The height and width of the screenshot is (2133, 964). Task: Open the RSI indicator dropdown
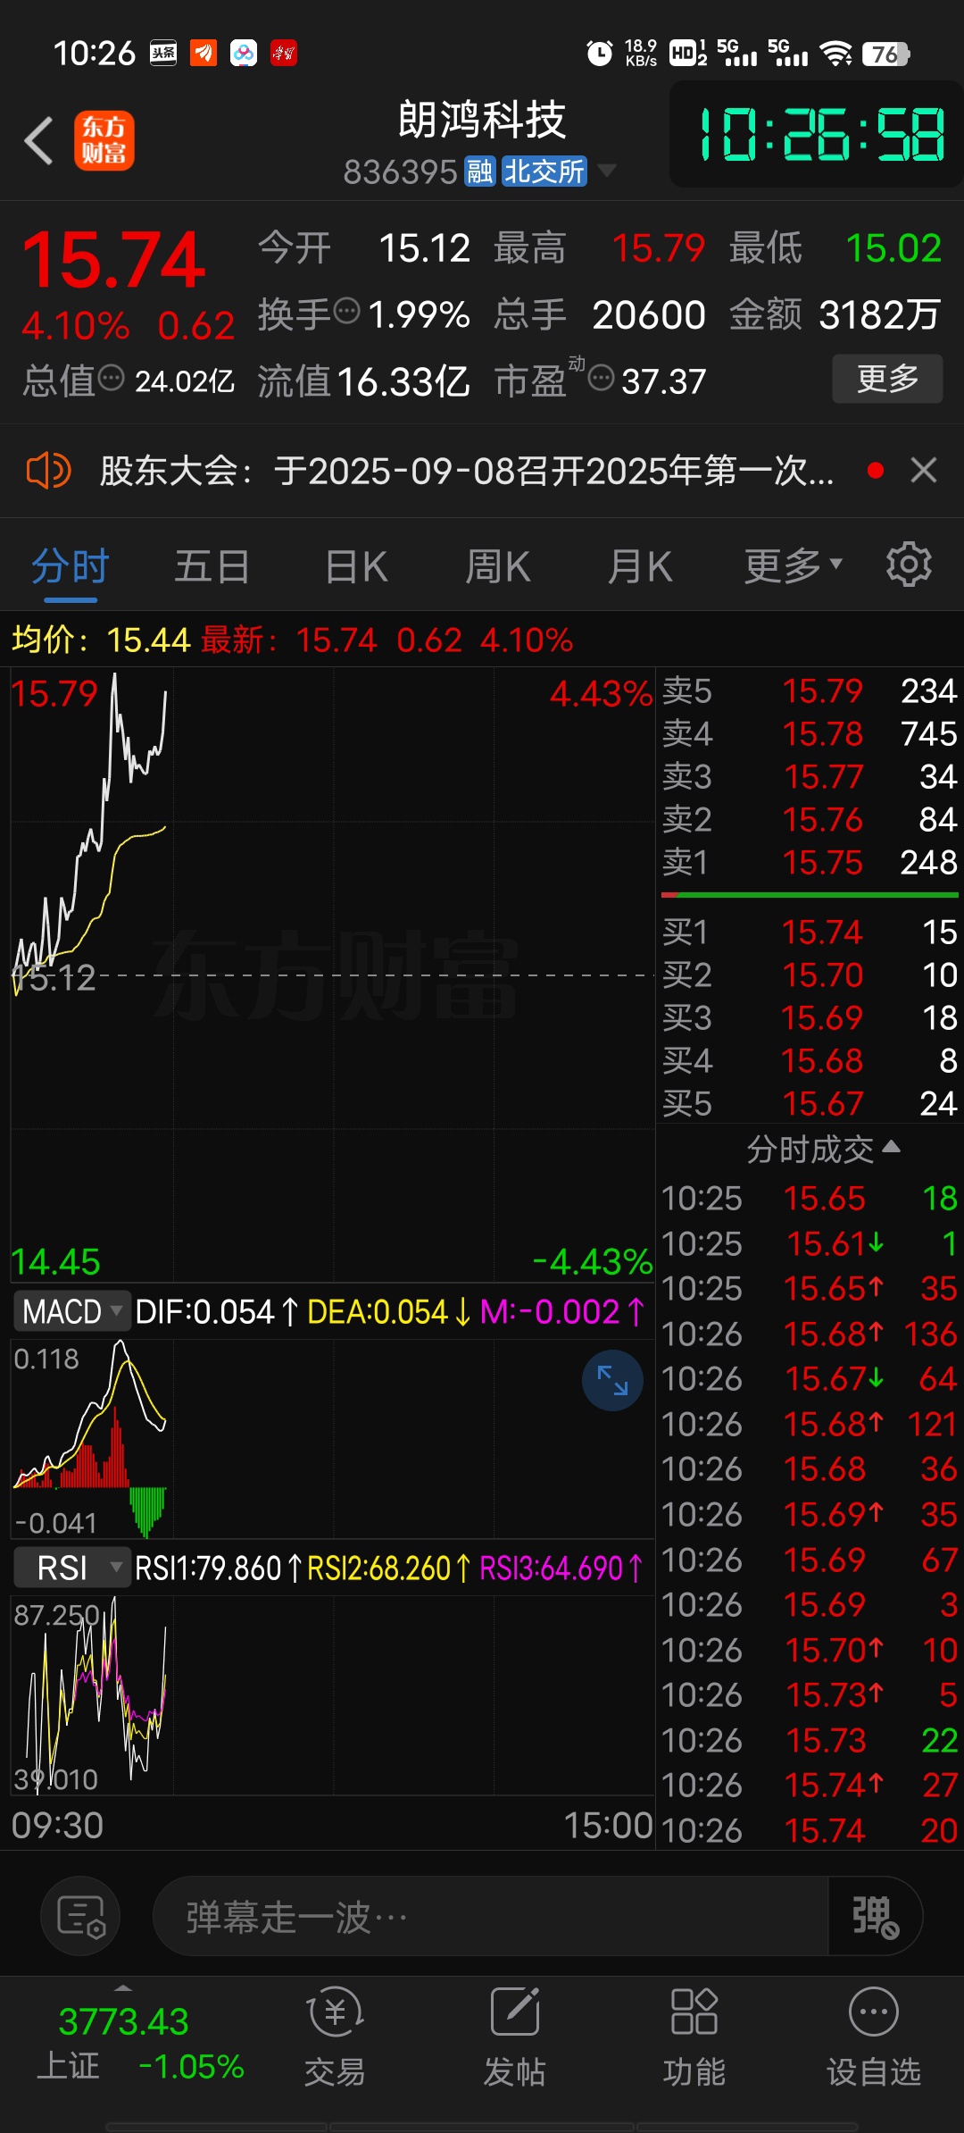click(71, 1568)
